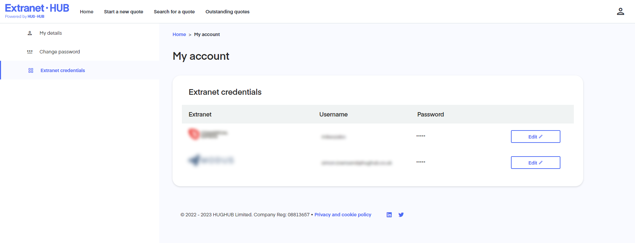This screenshot has height=243, width=635.
Task: Open the Outstanding quotes menu item
Action: [x=227, y=12]
